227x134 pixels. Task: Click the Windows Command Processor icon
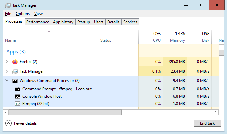[15, 81]
